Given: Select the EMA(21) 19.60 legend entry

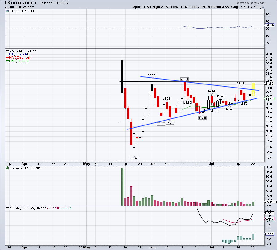Looking at the screenshot, I should coord(18,61).
